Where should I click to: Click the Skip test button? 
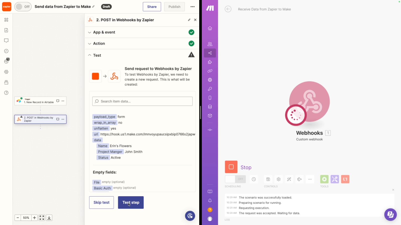click(102, 202)
